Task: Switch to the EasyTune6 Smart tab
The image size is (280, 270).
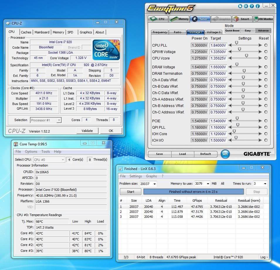Action: (x=242, y=19)
